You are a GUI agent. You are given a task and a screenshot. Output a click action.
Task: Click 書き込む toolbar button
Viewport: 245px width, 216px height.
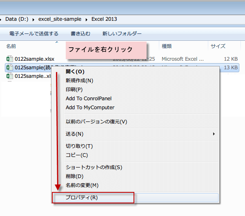pyautogui.click(x=80, y=34)
